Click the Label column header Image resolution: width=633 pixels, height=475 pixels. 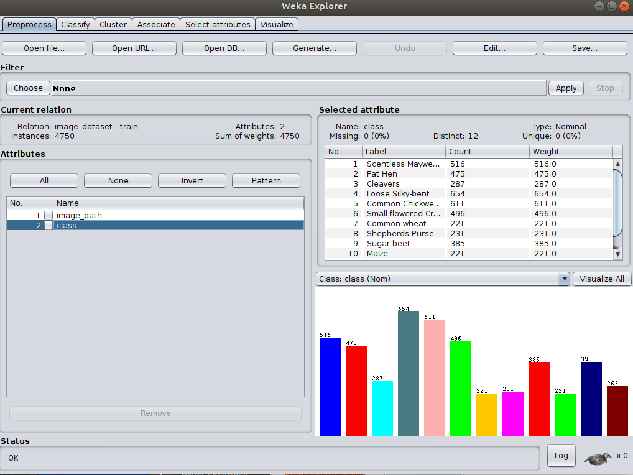coord(404,151)
